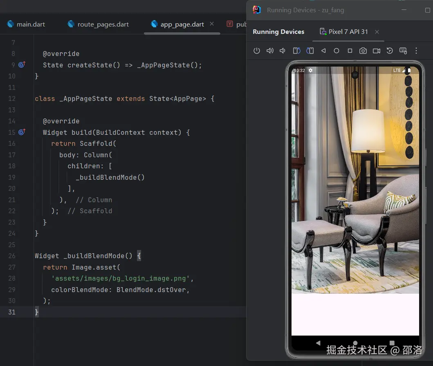Image resolution: width=433 pixels, height=366 pixels.
Task: Close the app_page.dart tab
Action: 212,24
